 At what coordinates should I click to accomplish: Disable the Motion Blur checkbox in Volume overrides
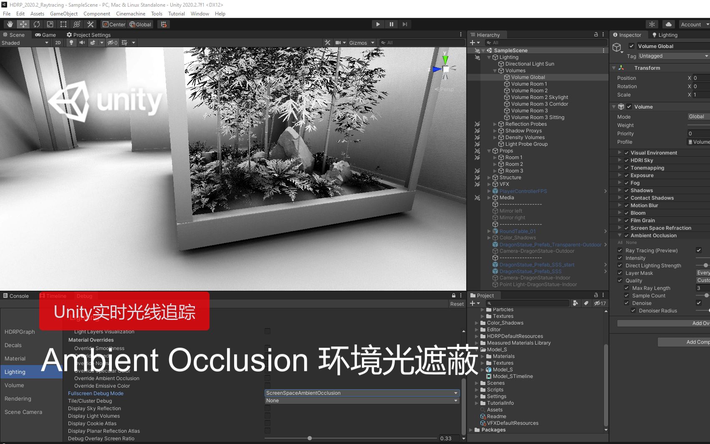tap(627, 205)
